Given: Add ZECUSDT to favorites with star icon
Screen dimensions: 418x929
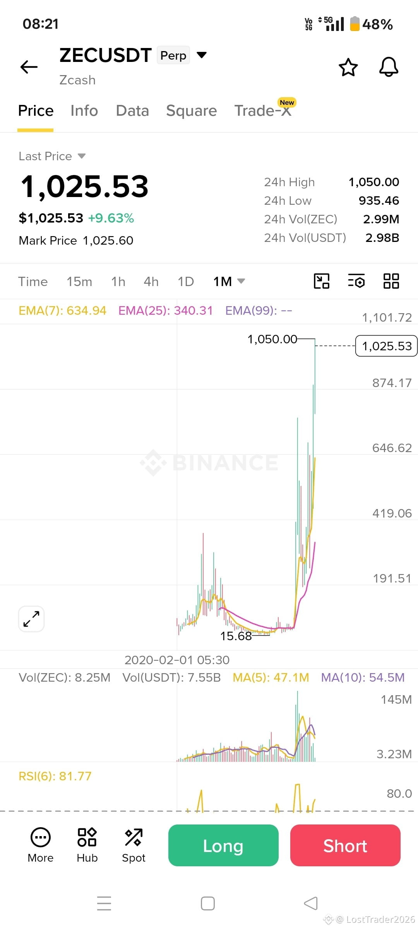Looking at the screenshot, I should 348,67.
